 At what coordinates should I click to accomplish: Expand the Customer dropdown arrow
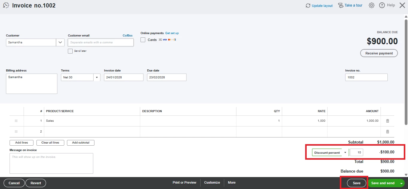click(60, 42)
